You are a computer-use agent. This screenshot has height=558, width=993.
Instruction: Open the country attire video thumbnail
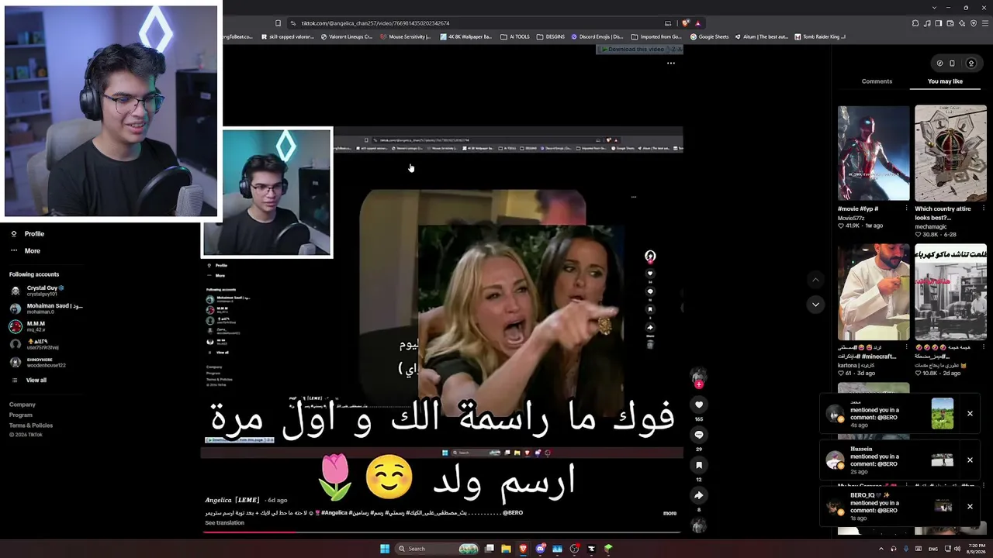click(x=950, y=153)
